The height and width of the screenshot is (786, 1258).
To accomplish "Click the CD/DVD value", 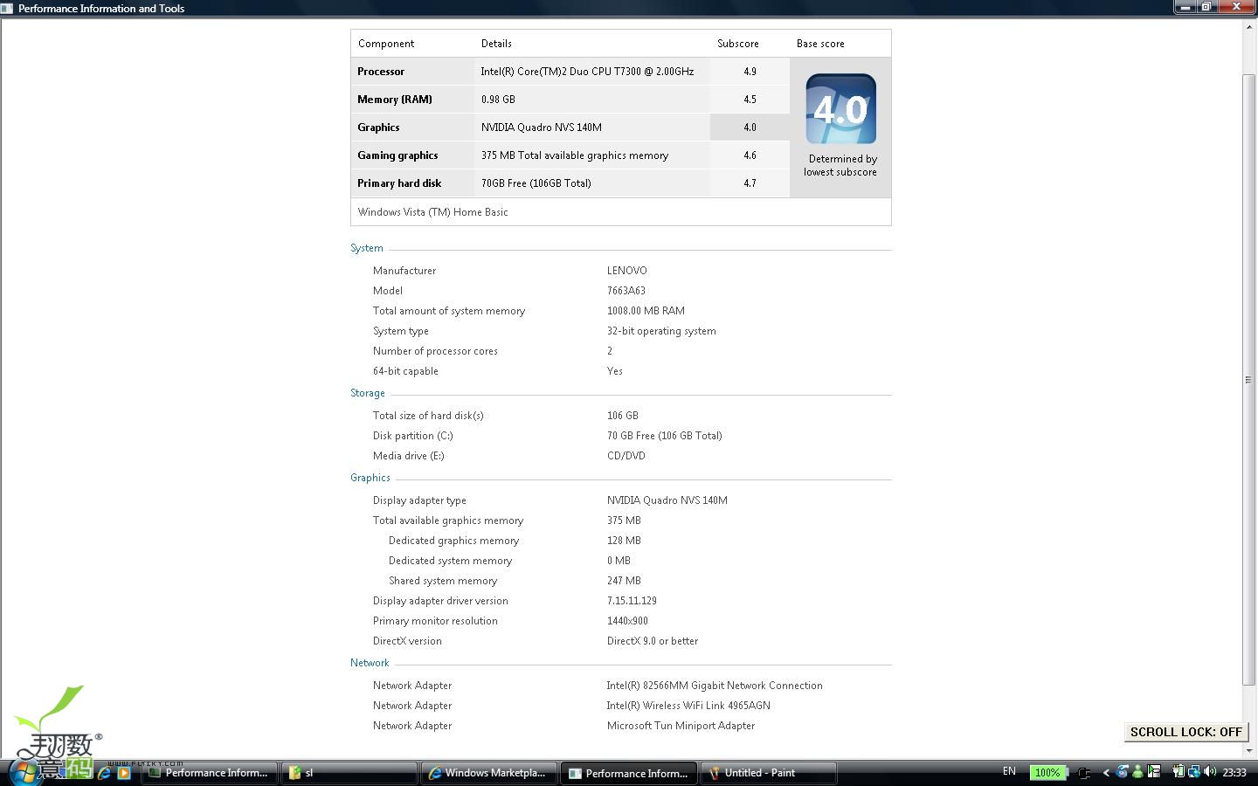I will pos(626,456).
